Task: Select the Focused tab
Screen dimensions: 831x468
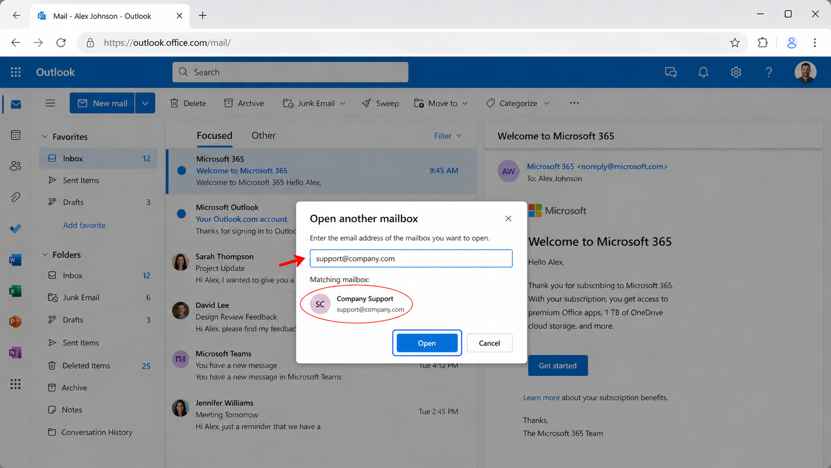Action: click(x=214, y=135)
